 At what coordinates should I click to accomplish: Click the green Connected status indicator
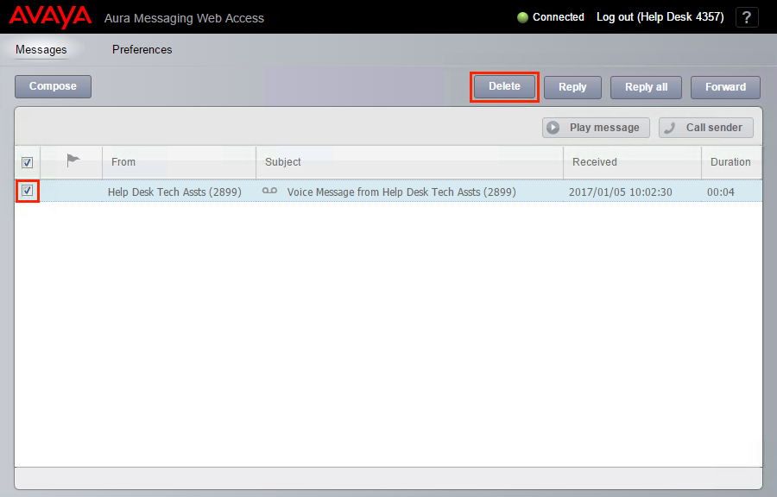point(522,17)
